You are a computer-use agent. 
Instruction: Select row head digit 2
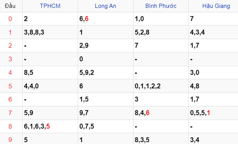coord(10,46)
